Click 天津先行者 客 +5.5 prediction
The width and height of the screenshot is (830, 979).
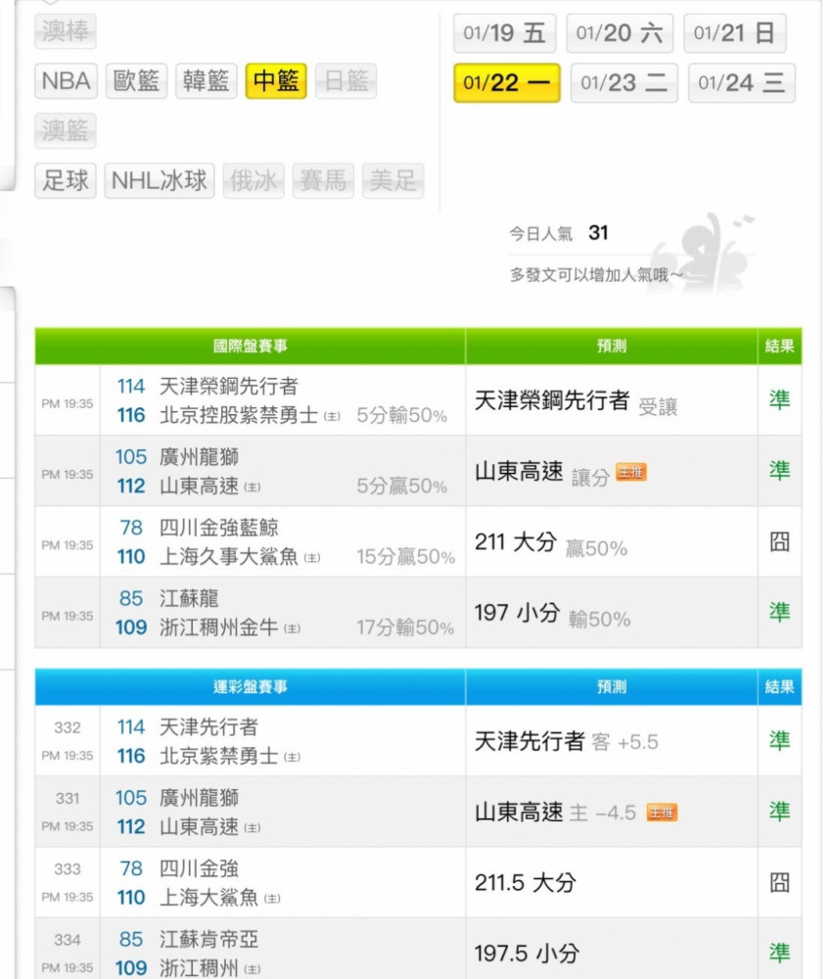(566, 742)
